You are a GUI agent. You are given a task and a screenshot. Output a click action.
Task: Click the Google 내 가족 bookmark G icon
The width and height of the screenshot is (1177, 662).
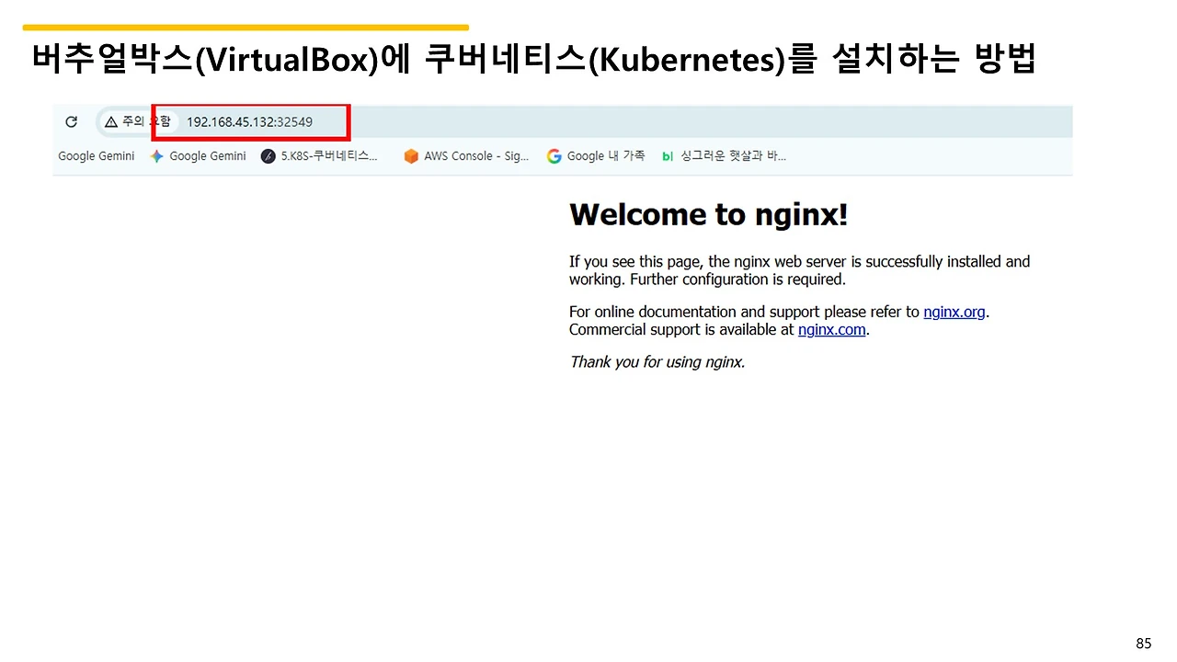tap(554, 155)
